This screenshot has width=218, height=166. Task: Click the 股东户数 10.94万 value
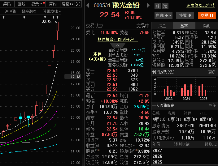pyautogui.click(x=186, y=132)
